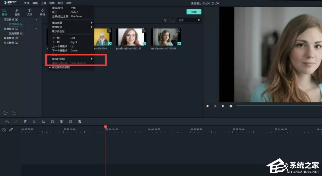Play the preview video

(223, 106)
